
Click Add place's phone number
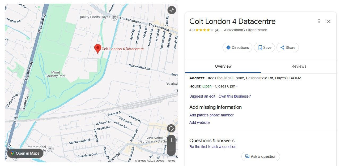coord(211,115)
